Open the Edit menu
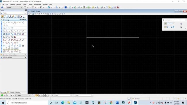Viewport: 187px width, 105px height. pyautogui.click(x=7, y=4)
